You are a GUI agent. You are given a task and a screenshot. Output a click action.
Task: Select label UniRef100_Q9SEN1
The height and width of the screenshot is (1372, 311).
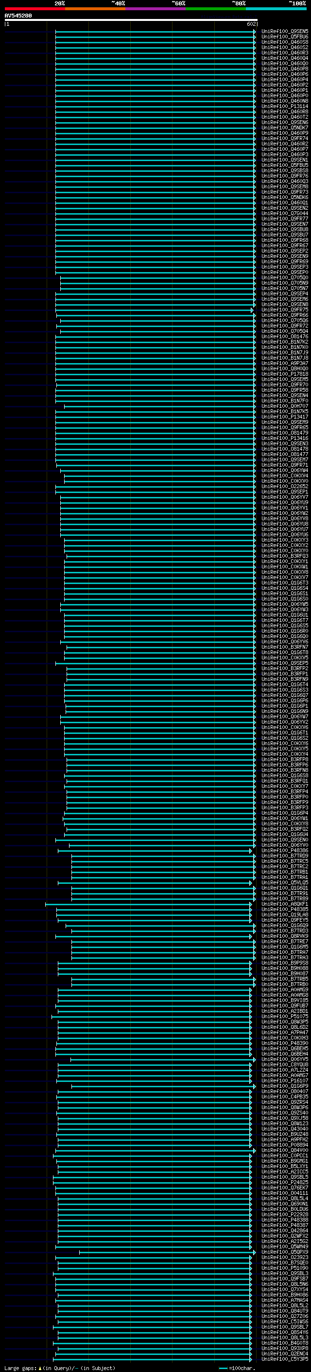(284, 160)
